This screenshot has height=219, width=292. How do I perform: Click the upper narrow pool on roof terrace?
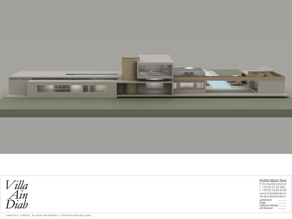coord(208,73)
